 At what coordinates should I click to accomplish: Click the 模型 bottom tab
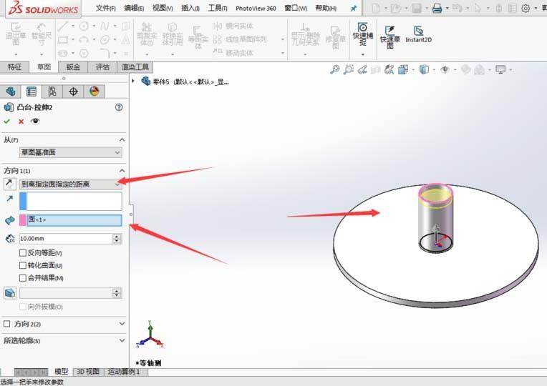61,372
